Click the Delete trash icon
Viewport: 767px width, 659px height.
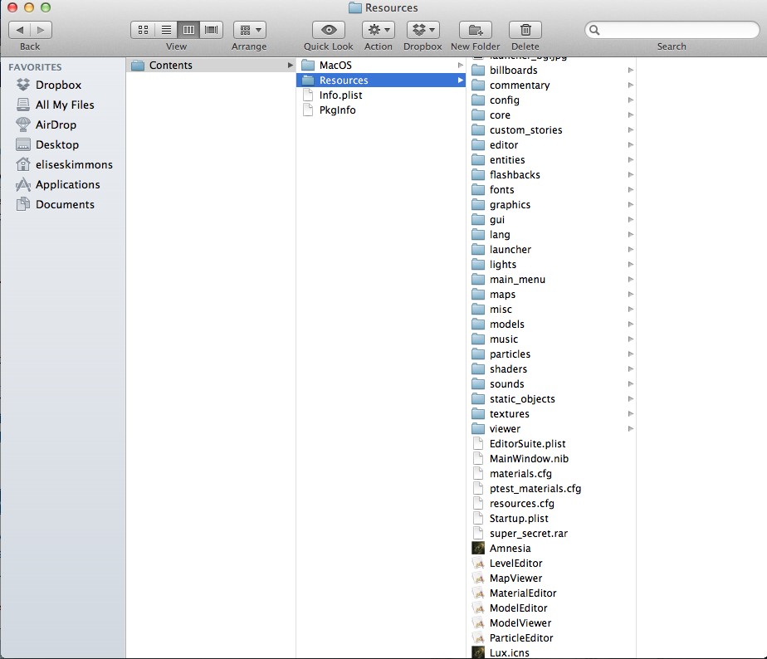[525, 30]
